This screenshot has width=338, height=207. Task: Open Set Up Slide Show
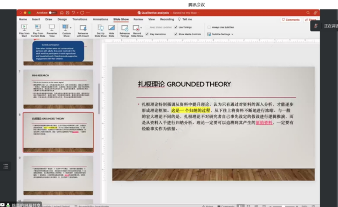click(100, 28)
